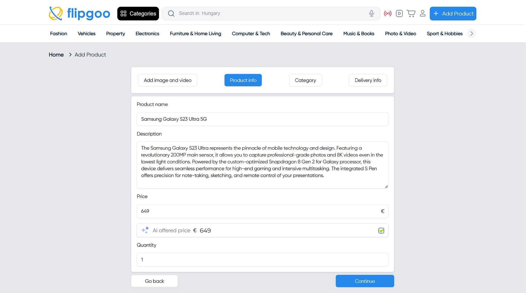Switch to Delivery info tab
Viewport: 526px width, 293px height.
[368, 80]
